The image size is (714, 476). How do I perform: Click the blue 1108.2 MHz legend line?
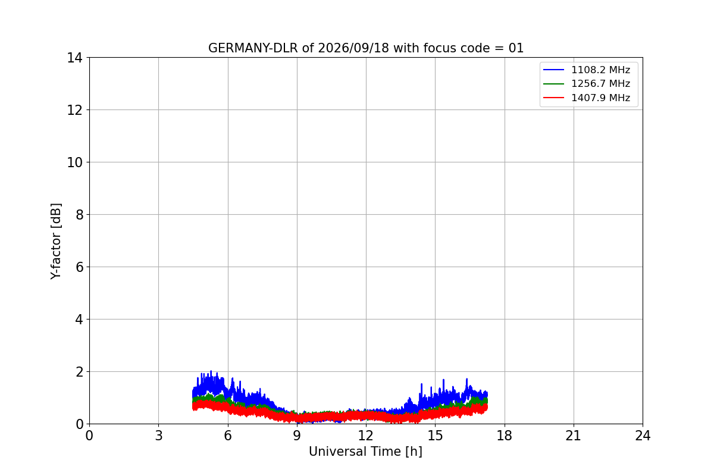[554, 70]
